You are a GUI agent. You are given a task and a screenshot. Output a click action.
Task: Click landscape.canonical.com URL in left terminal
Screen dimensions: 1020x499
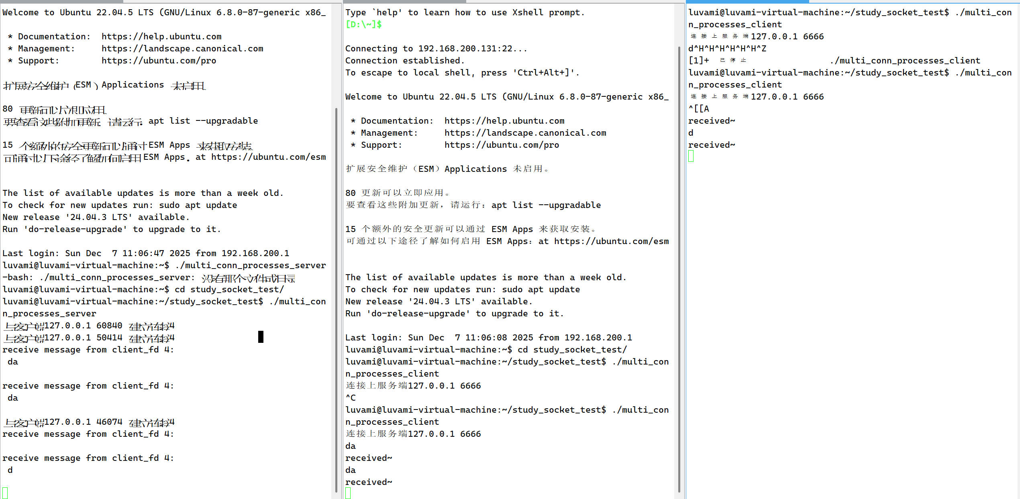(x=182, y=49)
